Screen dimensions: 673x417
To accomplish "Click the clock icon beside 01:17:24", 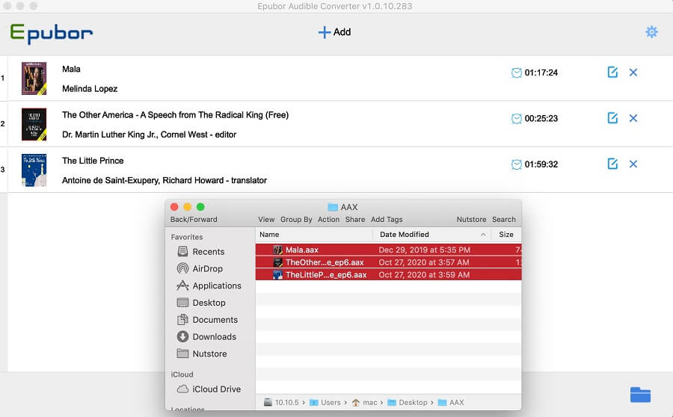I will (x=516, y=72).
